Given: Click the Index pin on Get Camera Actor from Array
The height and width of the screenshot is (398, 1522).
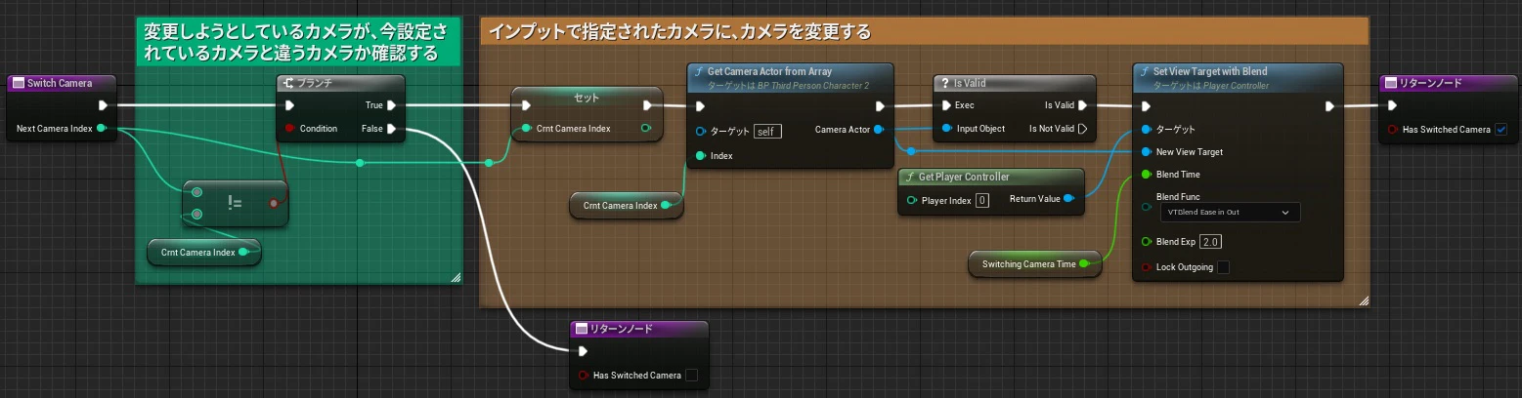Looking at the screenshot, I should [701, 155].
